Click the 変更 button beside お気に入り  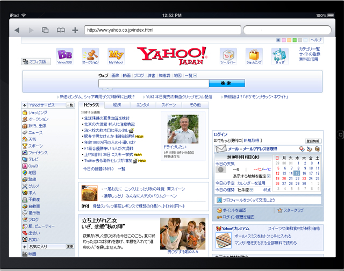(70, 247)
